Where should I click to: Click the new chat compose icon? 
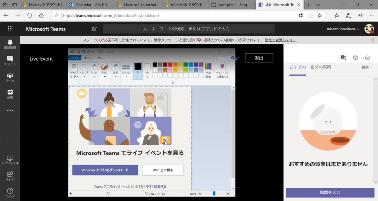point(94,29)
